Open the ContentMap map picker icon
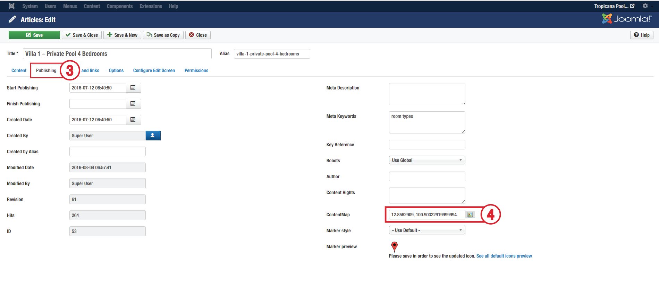 click(x=470, y=215)
